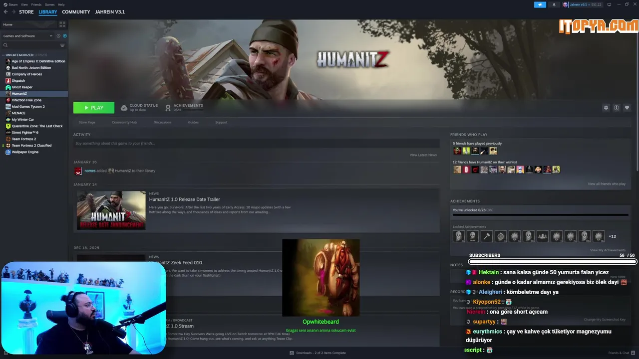639x359 pixels.
Task: Open View Latest News link
Action: (423, 155)
